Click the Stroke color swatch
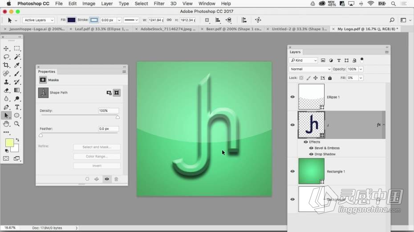 pyautogui.click(x=94, y=20)
